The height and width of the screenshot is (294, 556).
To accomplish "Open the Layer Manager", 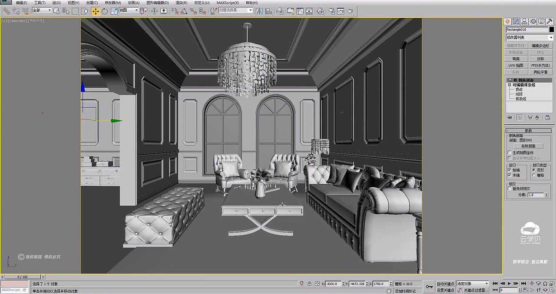I will pyautogui.click(x=280, y=11).
